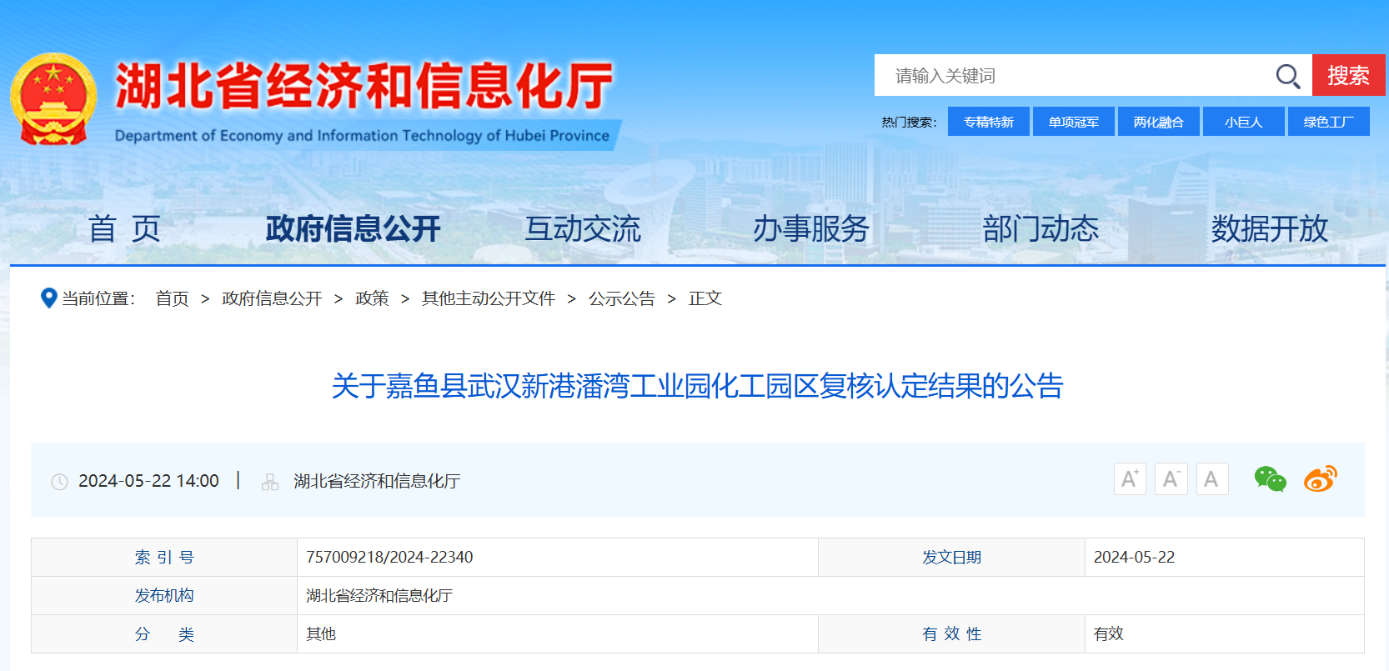Click the 湖北省经济和信息化厅 publisher table cell
Image resolution: width=1389 pixels, height=671 pixels.
click(830, 595)
